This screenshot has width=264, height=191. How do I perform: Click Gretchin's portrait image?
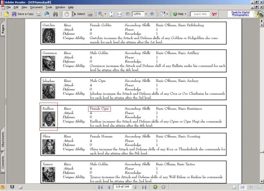(49, 36)
